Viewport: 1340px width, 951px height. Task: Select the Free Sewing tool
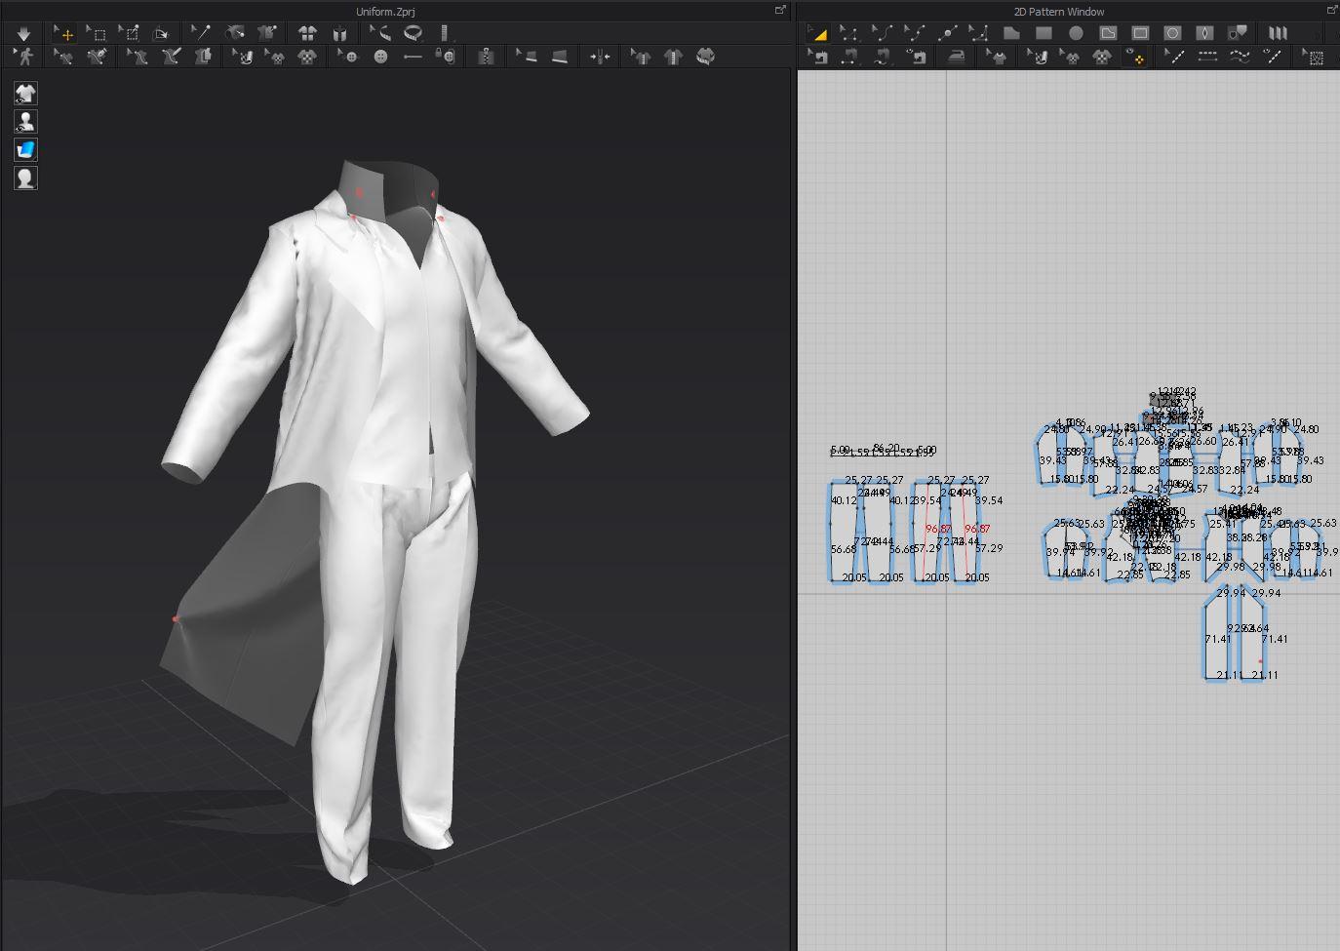click(882, 57)
